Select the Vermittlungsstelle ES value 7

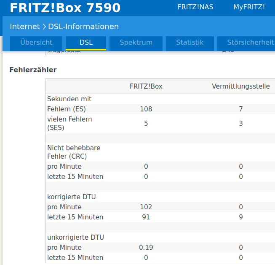pos(241,109)
